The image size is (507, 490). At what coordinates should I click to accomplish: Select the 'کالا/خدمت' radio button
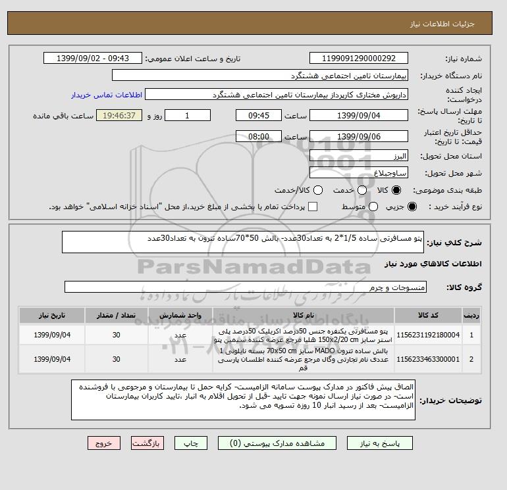coord(318,190)
